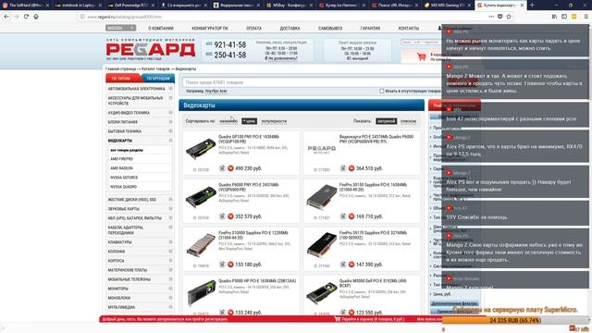Open the Гарантия menu item
This screenshot has height=333, width=592.
pos(370,29)
